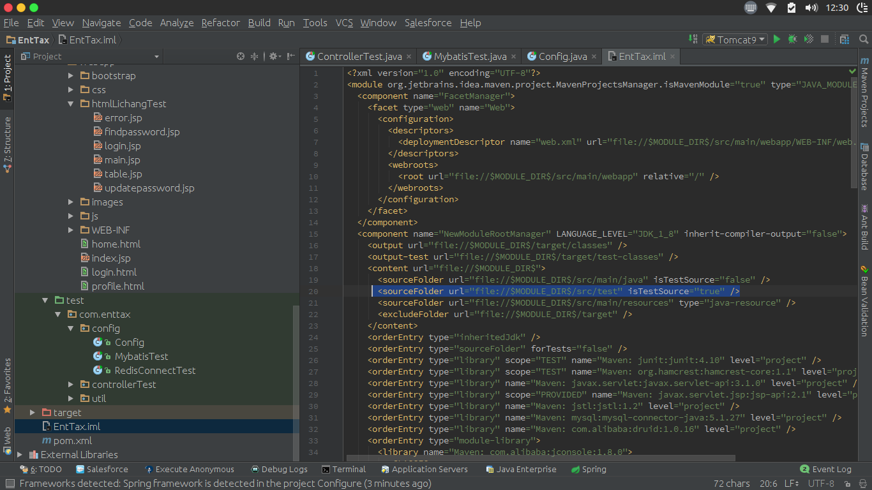Expand the WEB-INF folder
This screenshot has width=872, height=490.
71,230
